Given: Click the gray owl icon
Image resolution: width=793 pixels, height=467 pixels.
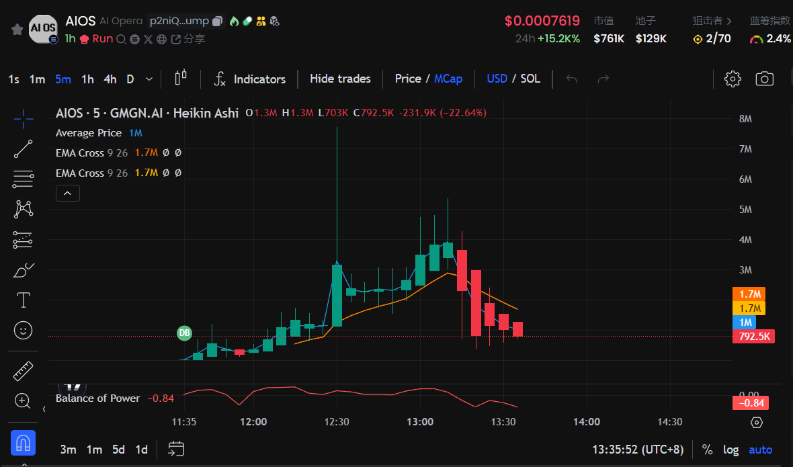Looking at the screenshot, I should pos(275,22).
